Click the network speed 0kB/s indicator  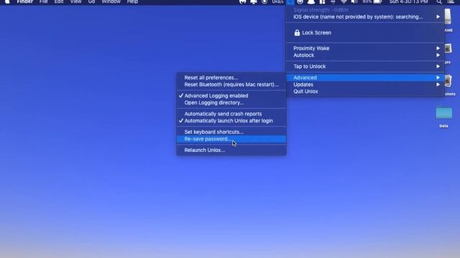[277, 1]
